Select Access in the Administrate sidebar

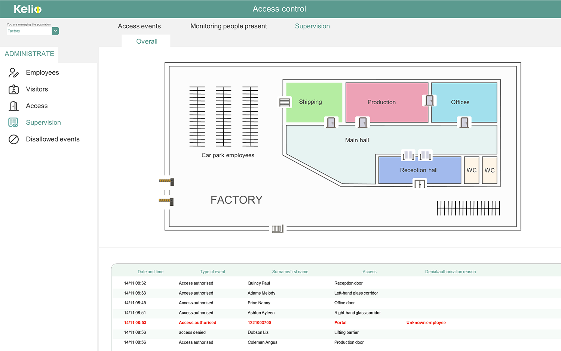click(36, 106)
